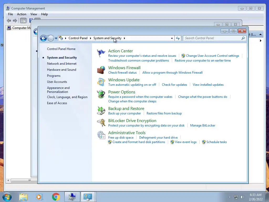Click the search magnifier icon
The image size is (269, 202).
243,38
